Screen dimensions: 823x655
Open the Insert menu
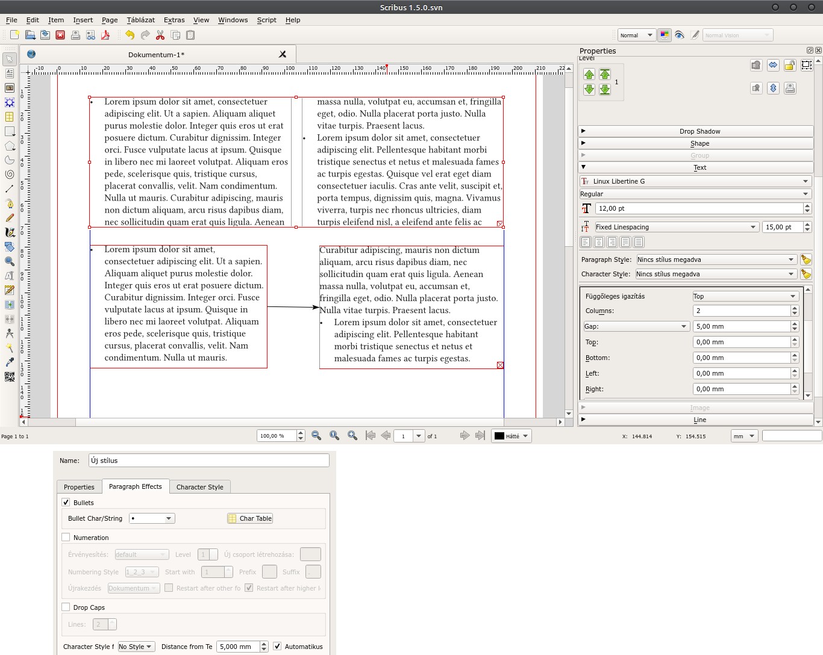(83, 20)
